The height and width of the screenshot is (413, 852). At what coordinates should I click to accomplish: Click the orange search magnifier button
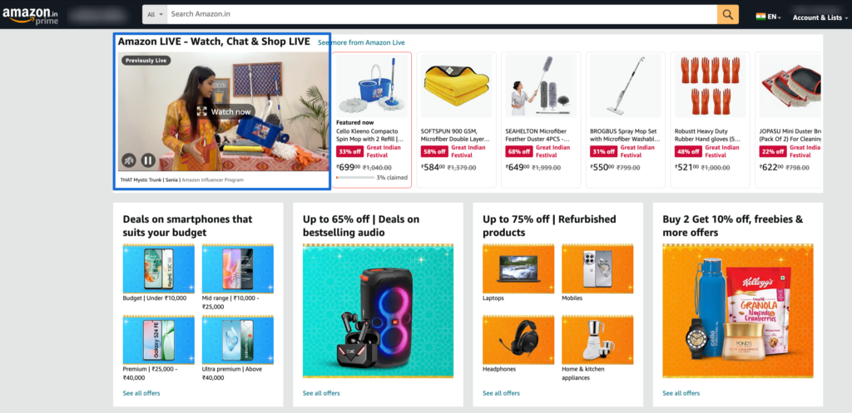tap(727, 14)
